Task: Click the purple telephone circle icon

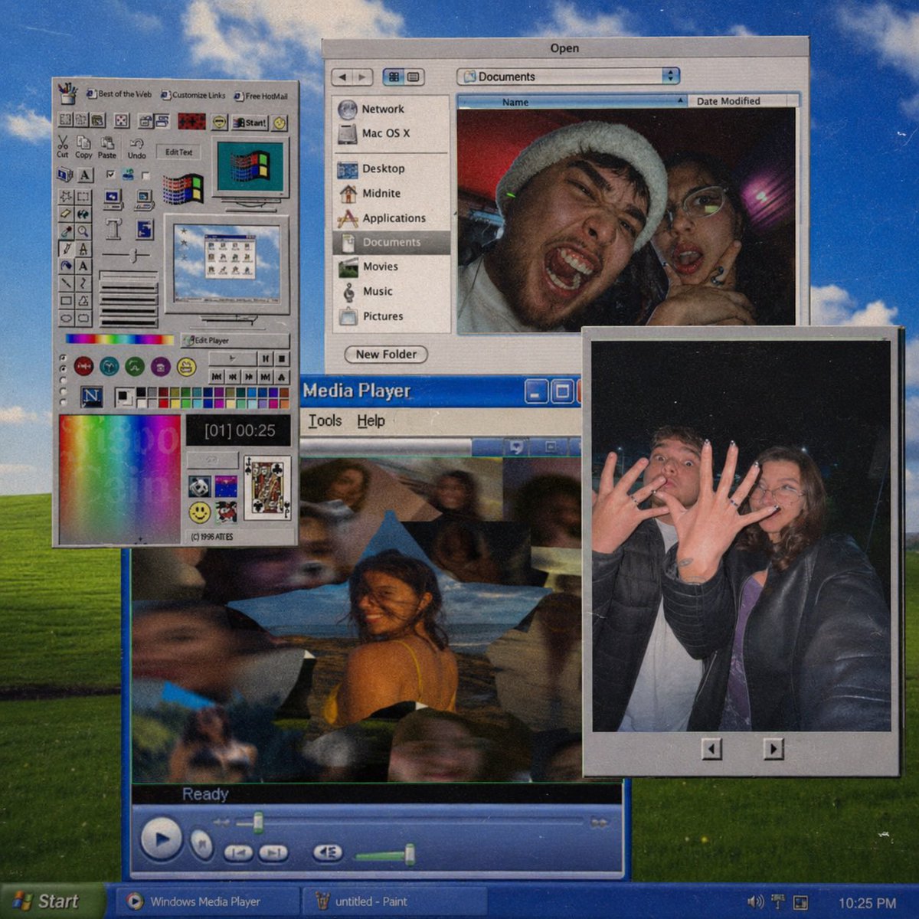Action: click(x=161, y=367)
